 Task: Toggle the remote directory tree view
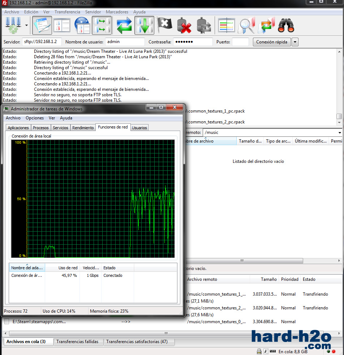(82, 25)
